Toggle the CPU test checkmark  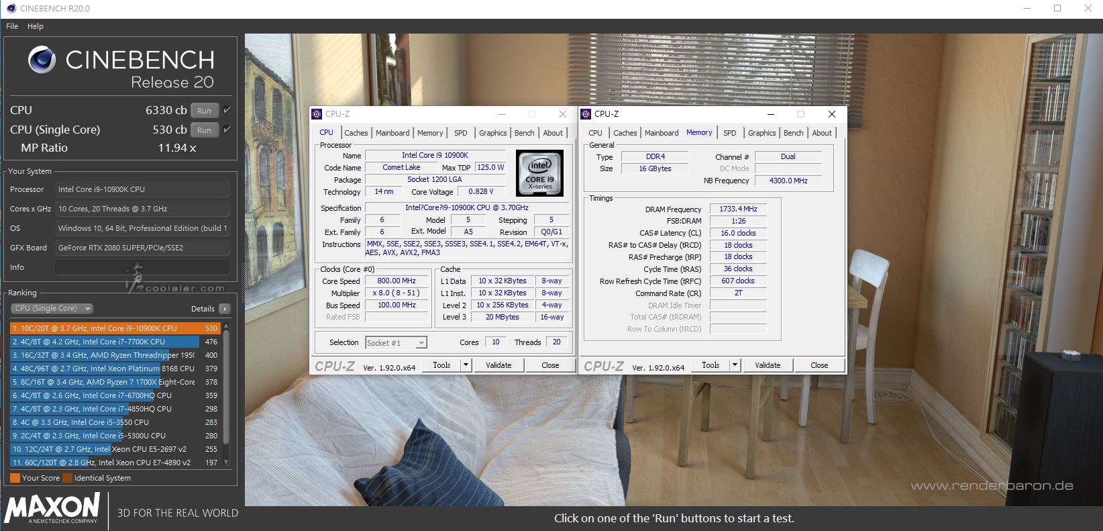tap(227, 110)
